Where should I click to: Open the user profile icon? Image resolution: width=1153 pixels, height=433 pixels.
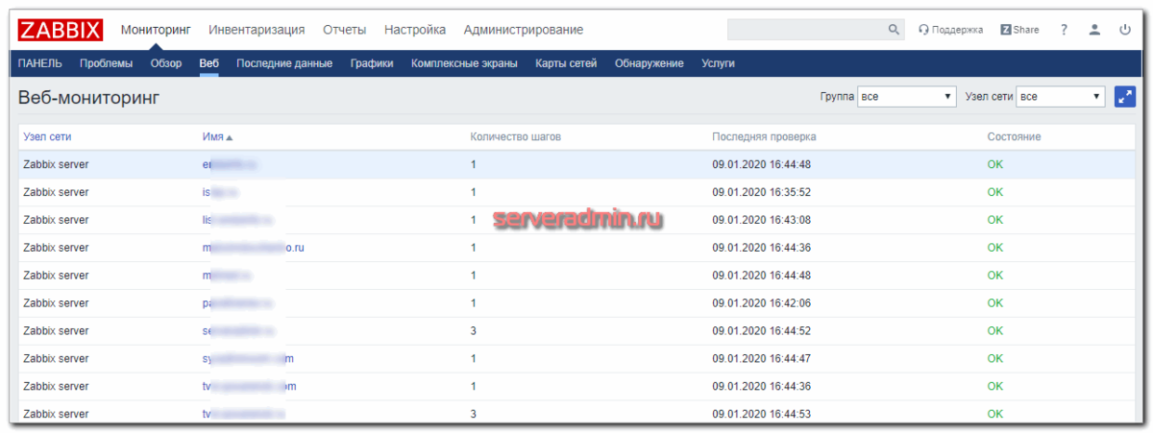(1093, 30)
